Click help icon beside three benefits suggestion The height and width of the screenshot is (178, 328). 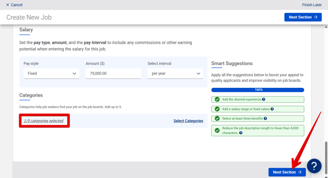click(x=265, y=118)
